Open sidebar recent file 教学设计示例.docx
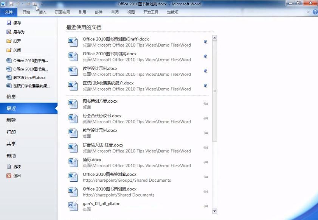This screenshot has width=318, height=220. click(26, 77)
